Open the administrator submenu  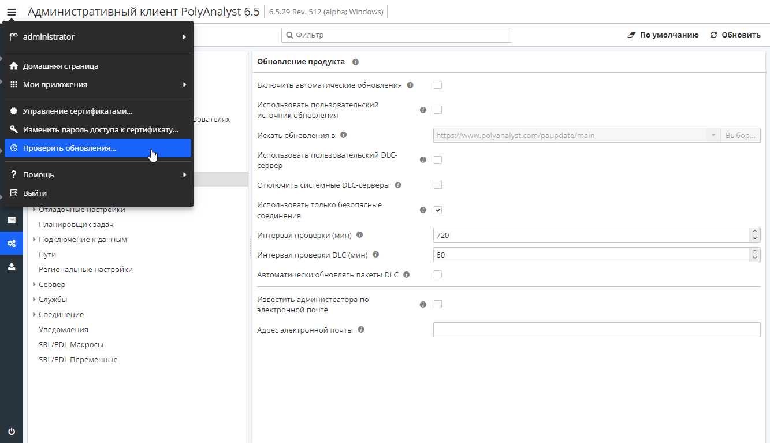[x=98, y=37]
